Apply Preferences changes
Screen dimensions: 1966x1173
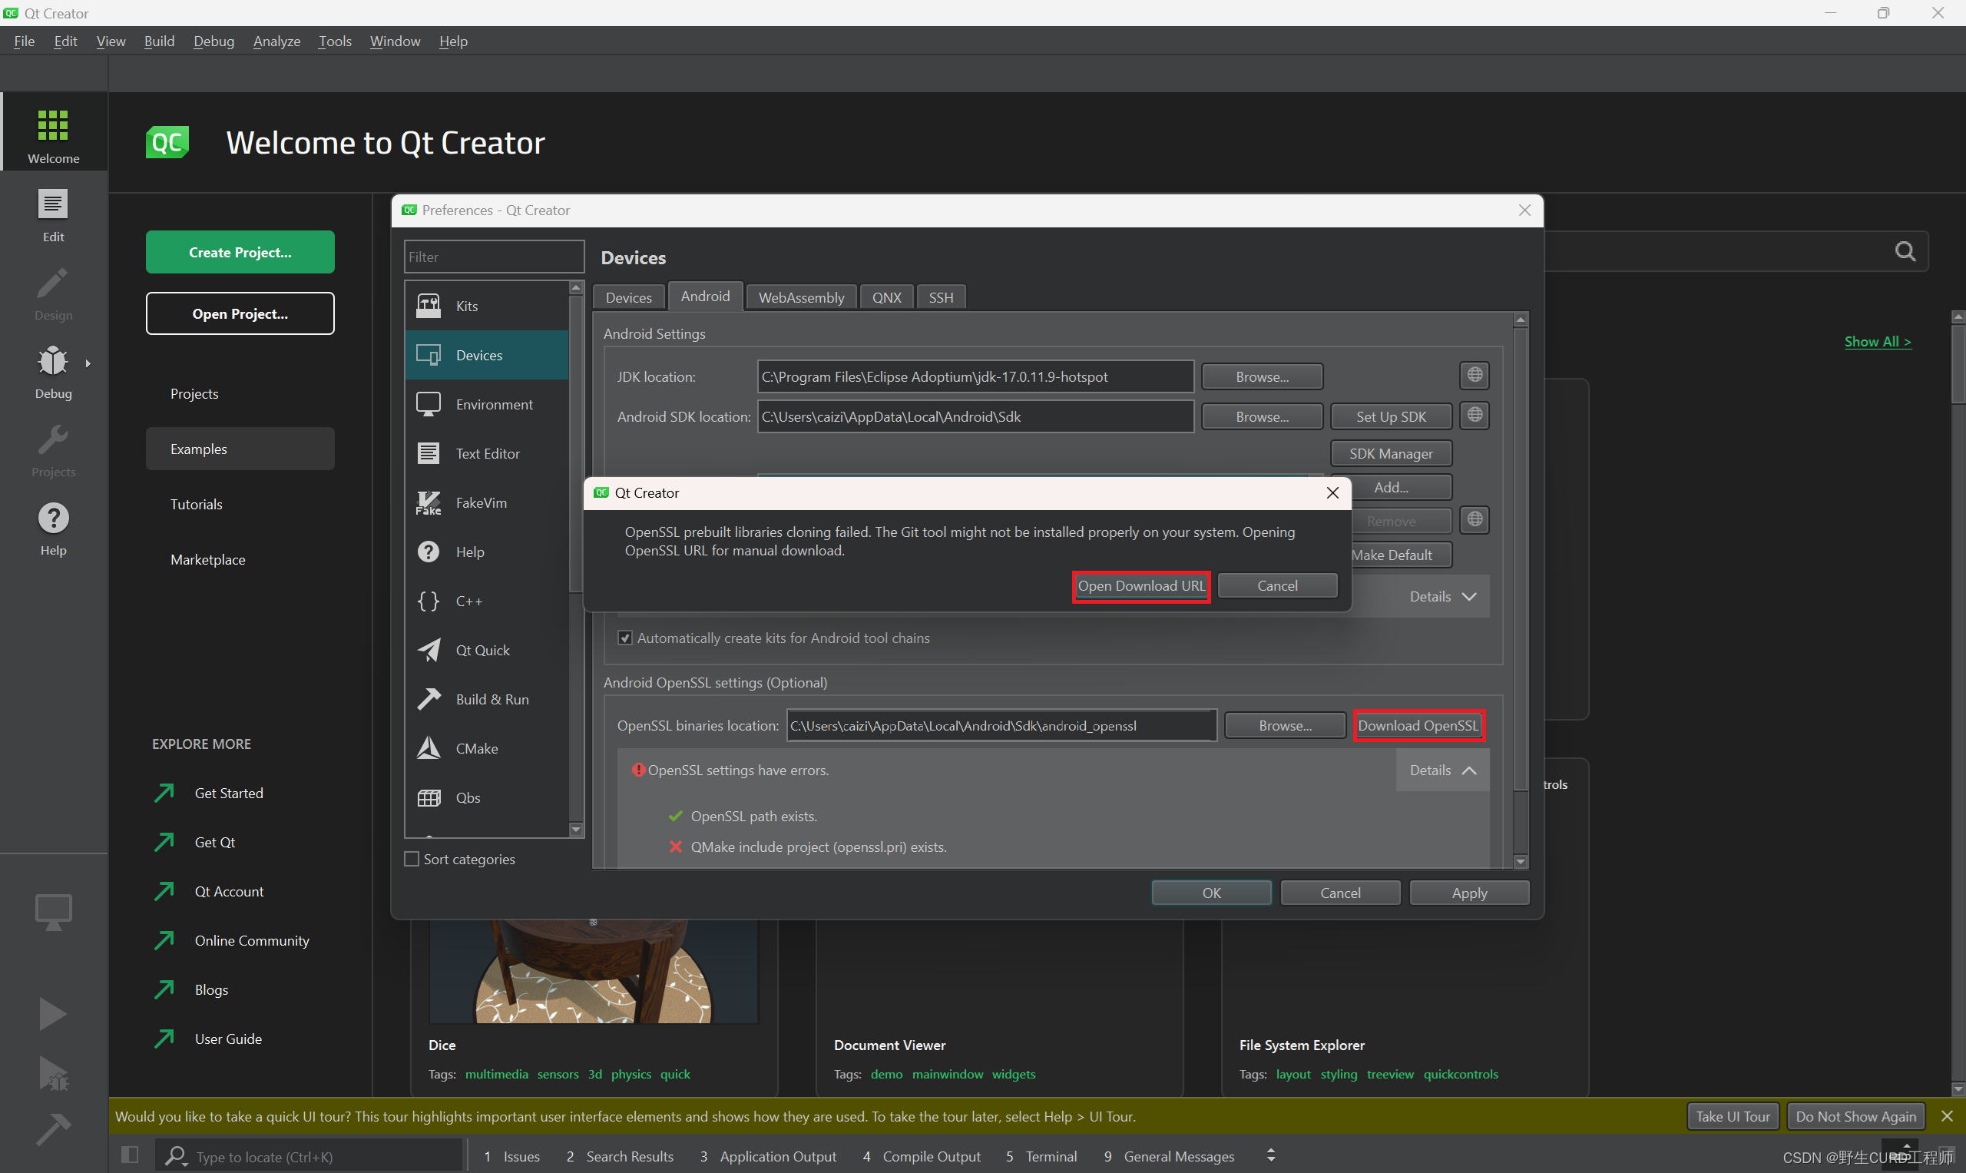[1469, 893]
